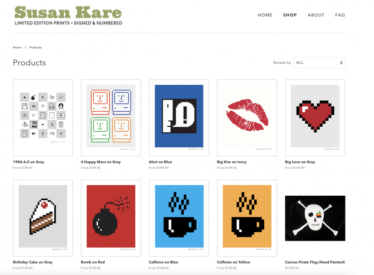Click the price under 1984 A-Z on Gray
Image resolution: width=374 pixels, height=275 pixels.
pyautogui.click(x=22, y=168)
